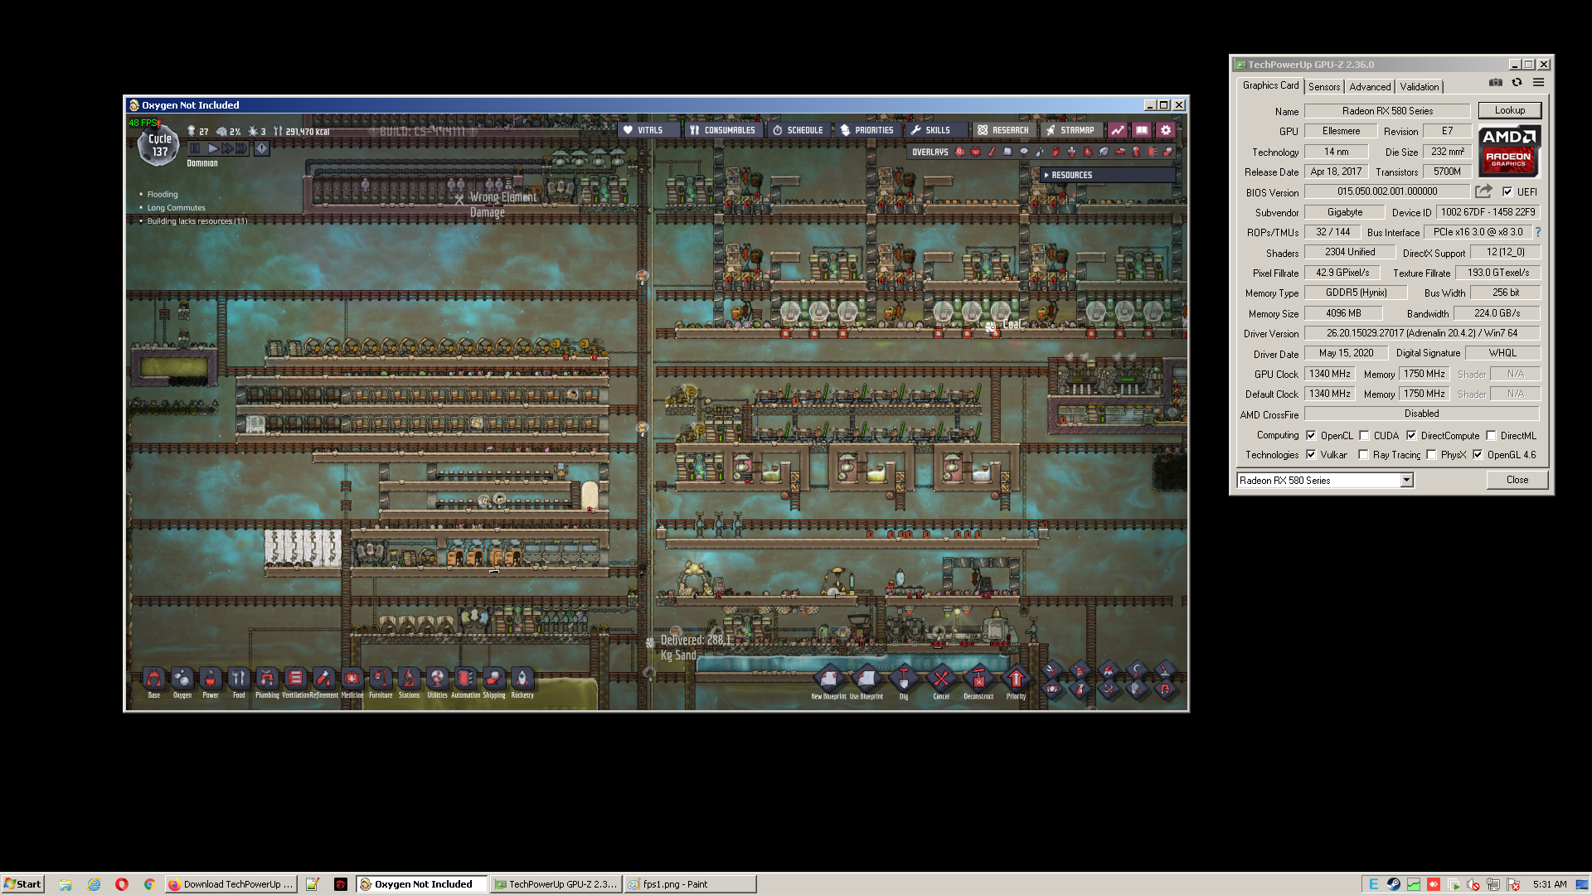Click the game pause speed control
This screenshot has width=1592, height=895.
[195, 148]
